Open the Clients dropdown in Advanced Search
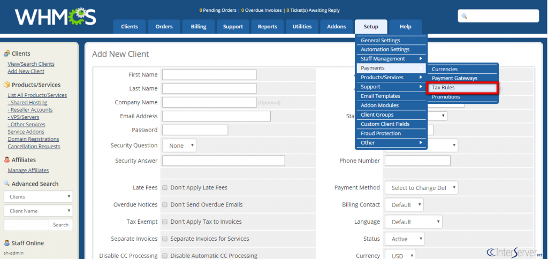This screenshot has height=259, width=548. [39, 196]
